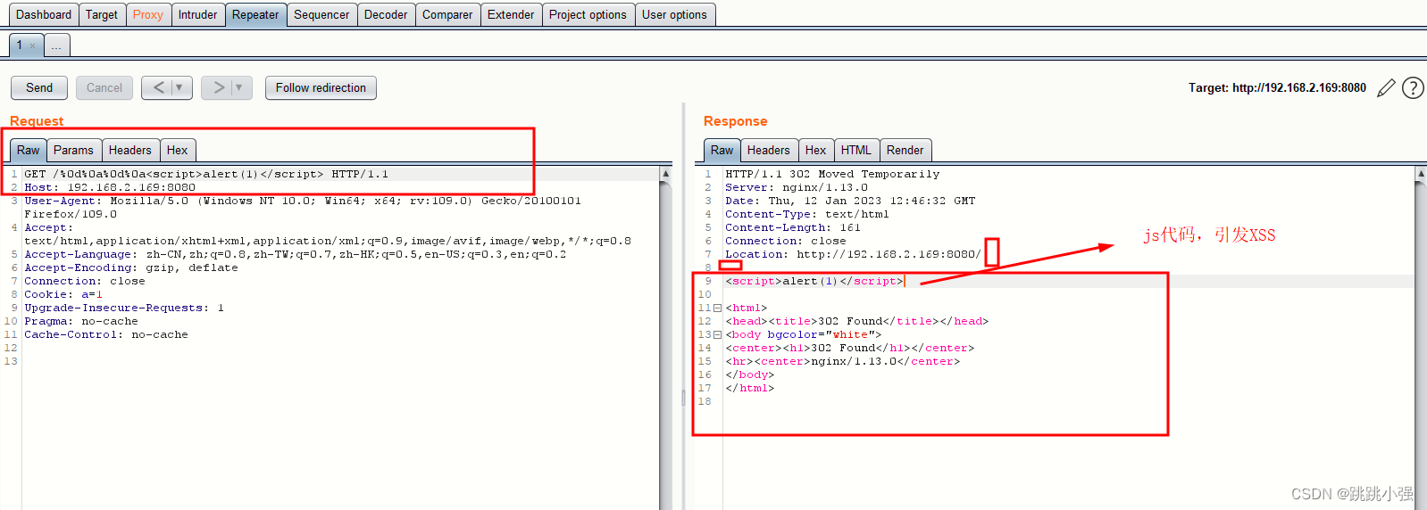This screenshot has width=1427, height=510.
Task: Click the Cancel button
Action: point(104,87)
